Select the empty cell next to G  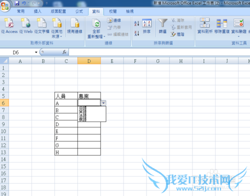tap(89, 145)
